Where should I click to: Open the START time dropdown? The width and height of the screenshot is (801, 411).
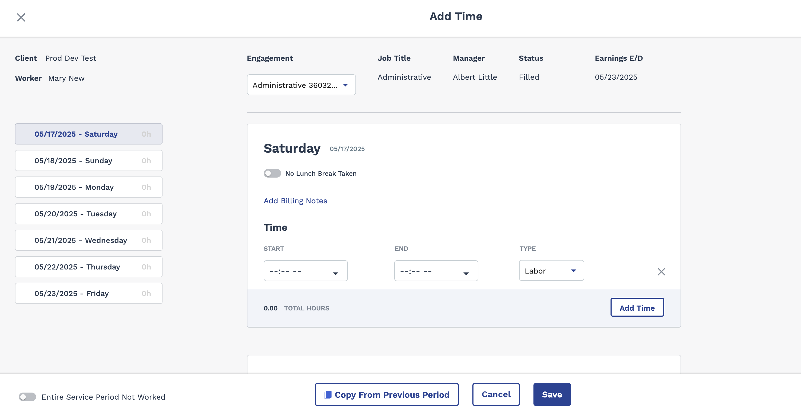point(305,271)
